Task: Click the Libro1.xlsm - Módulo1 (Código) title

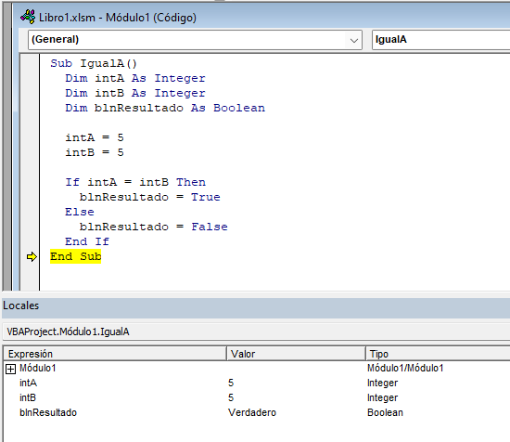Action: click(x=118, y=18)
